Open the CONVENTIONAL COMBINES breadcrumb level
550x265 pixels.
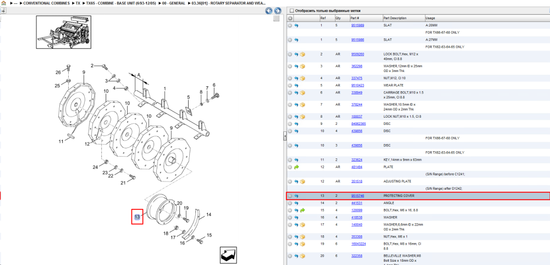pos(46,3)
